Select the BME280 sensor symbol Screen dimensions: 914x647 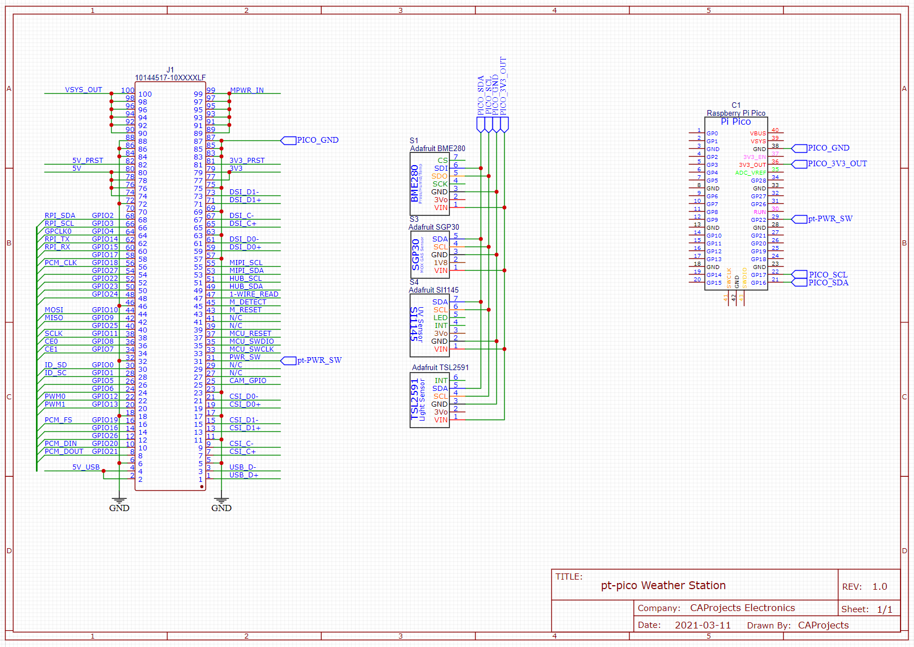tap(429, 184)
